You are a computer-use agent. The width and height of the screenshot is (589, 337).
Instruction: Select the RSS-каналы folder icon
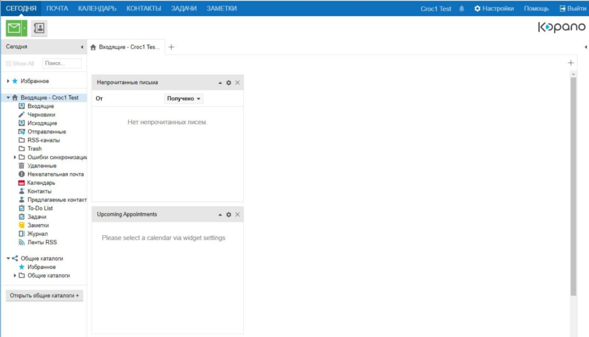[x=21, y=140]
